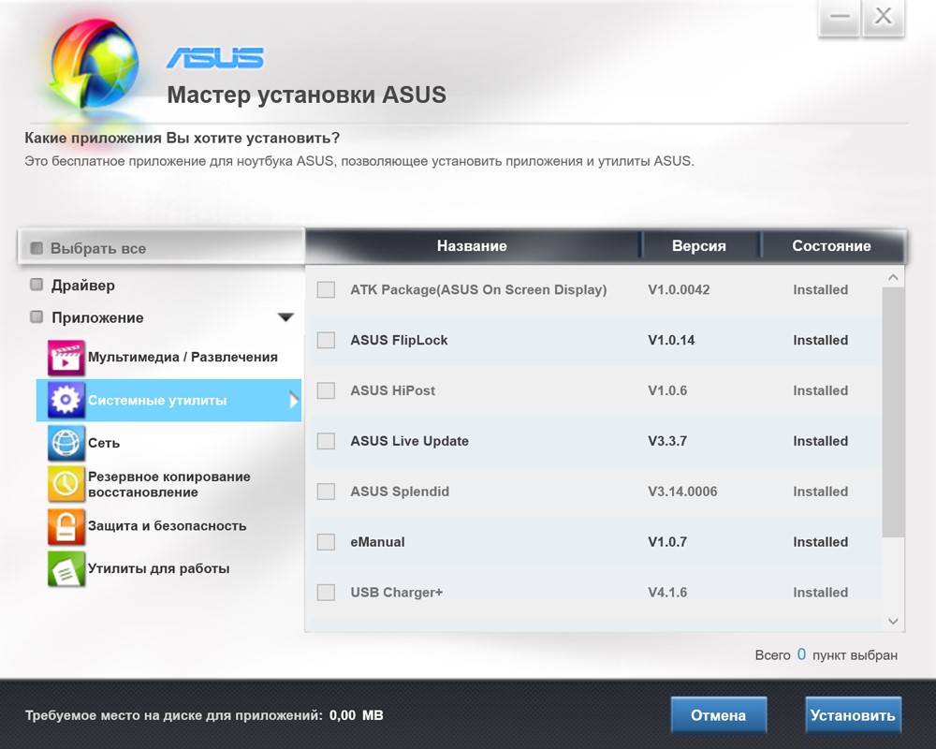The width and height of the screenshot is (936, 749).
Task: Check the ASUS Splendid checkbox
Action: [x=326, y=492]
